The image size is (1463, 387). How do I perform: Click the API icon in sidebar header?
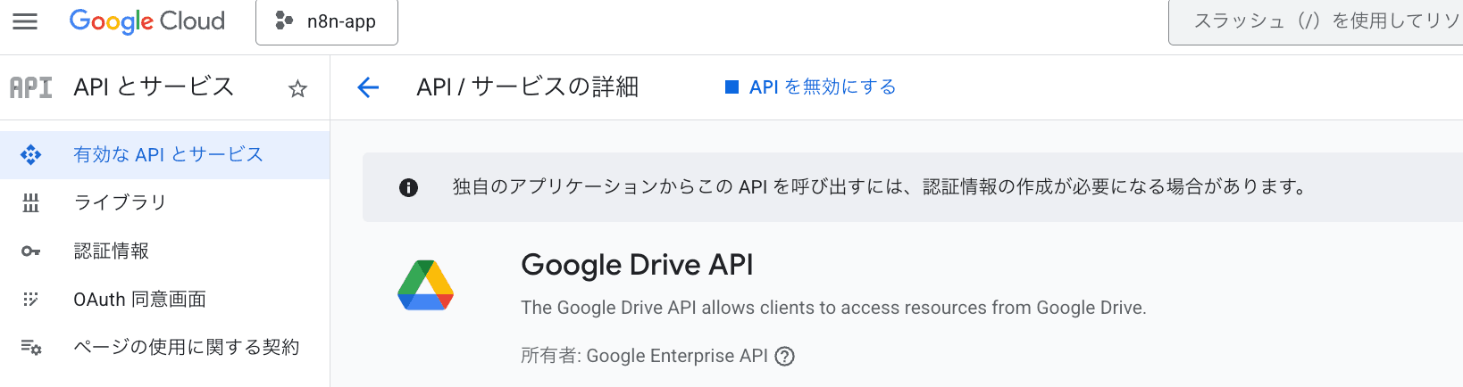click(31, 87)
